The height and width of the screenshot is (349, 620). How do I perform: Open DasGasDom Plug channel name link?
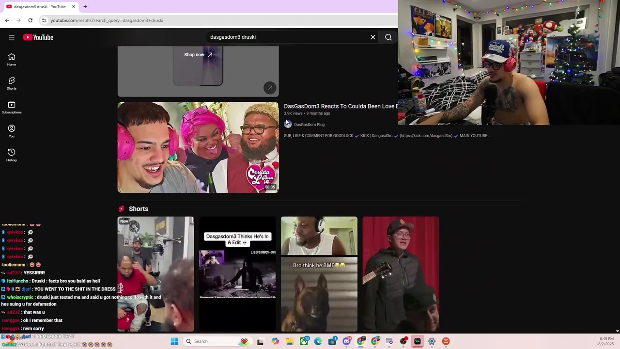pos(309,125)
